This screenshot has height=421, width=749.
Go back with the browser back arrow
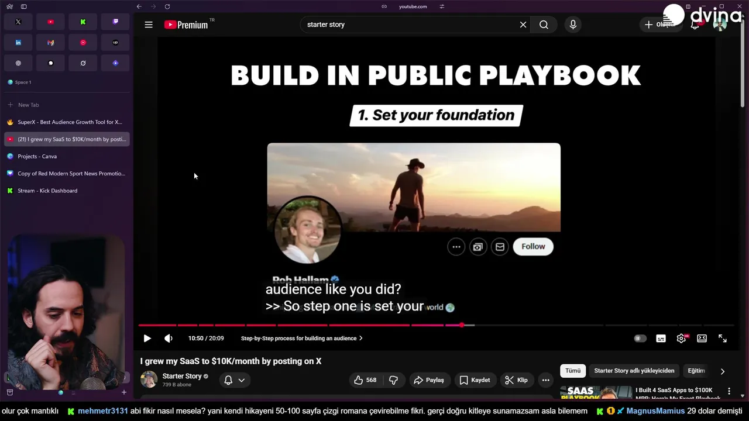coord(139,6)
